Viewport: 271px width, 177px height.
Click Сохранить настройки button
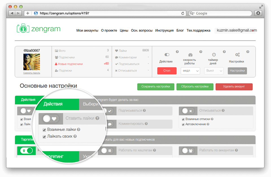coord(156,87)
